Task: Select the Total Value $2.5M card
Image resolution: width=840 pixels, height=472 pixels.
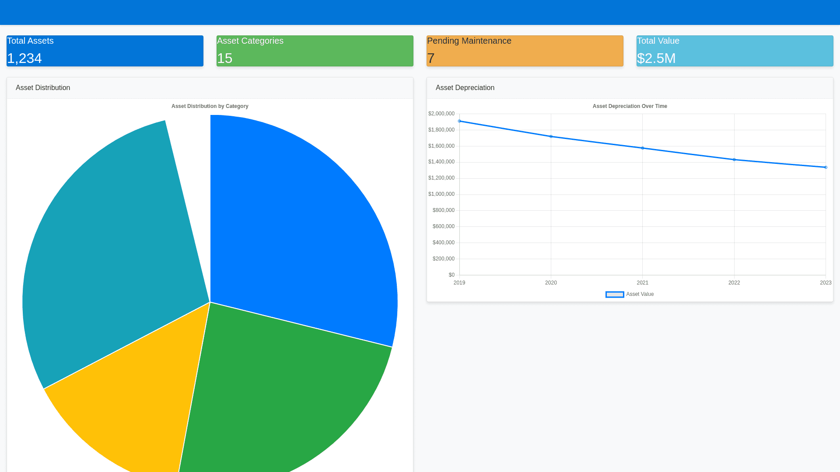Action: click(735, 51)
